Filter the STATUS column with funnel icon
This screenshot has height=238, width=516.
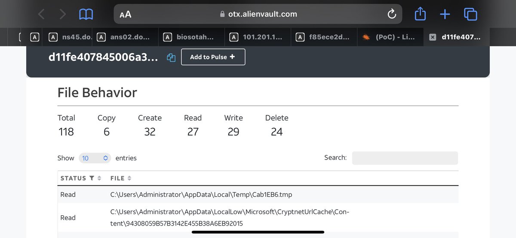92,178
